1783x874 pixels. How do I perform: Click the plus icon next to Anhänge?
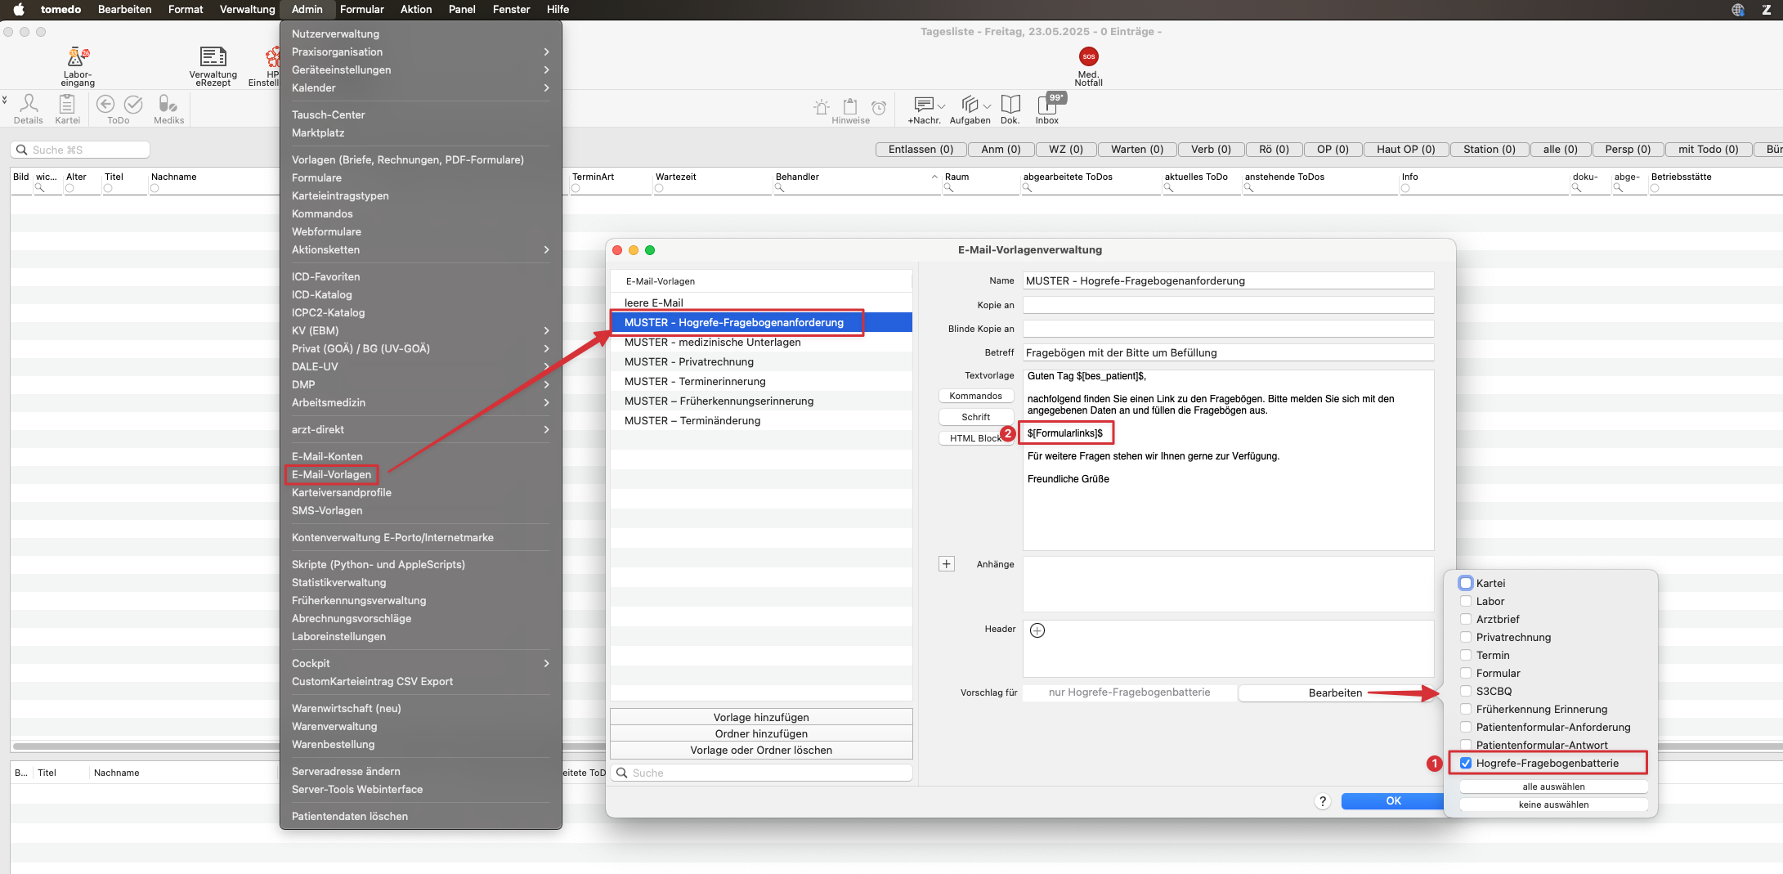click(947, 564)
